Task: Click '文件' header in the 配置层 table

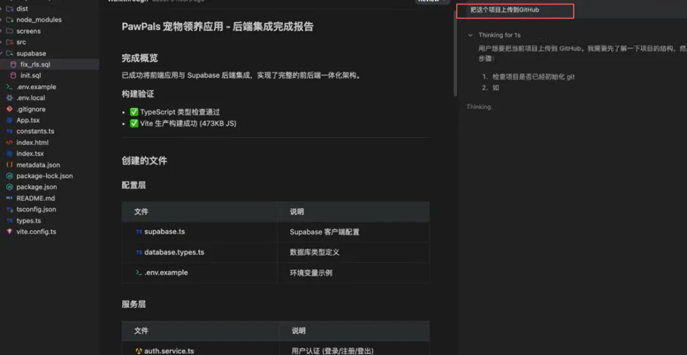Action: click(141, 212)
